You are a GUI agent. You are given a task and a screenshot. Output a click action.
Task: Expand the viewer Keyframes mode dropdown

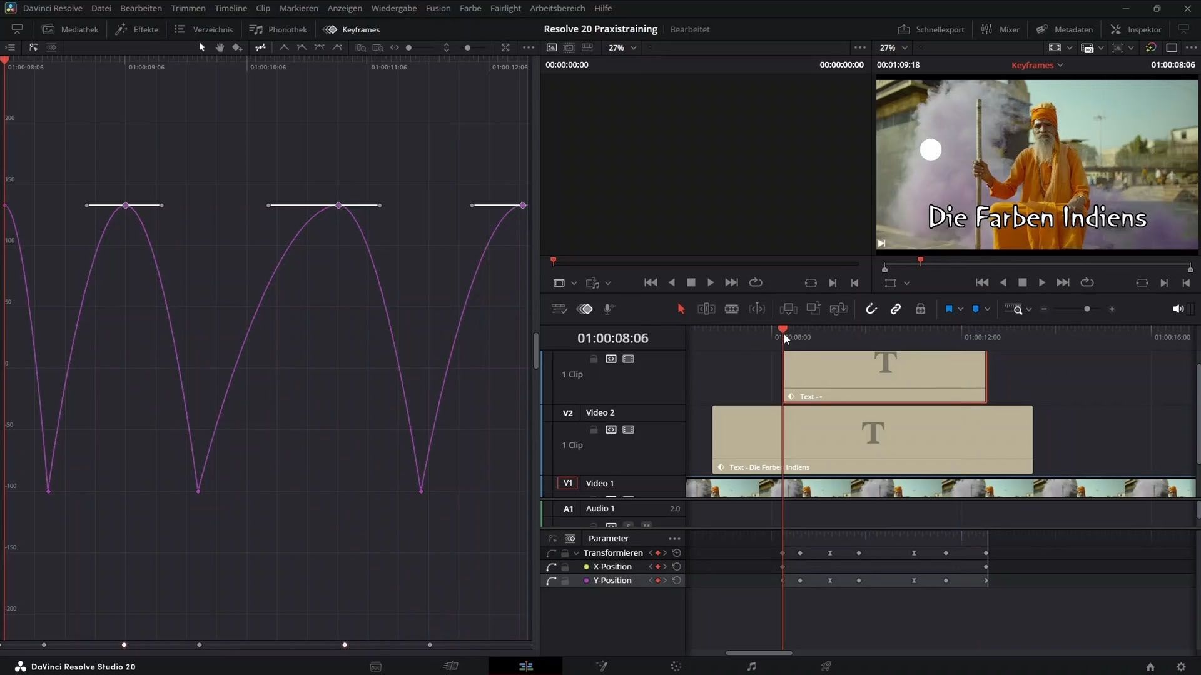(1060, 65)
